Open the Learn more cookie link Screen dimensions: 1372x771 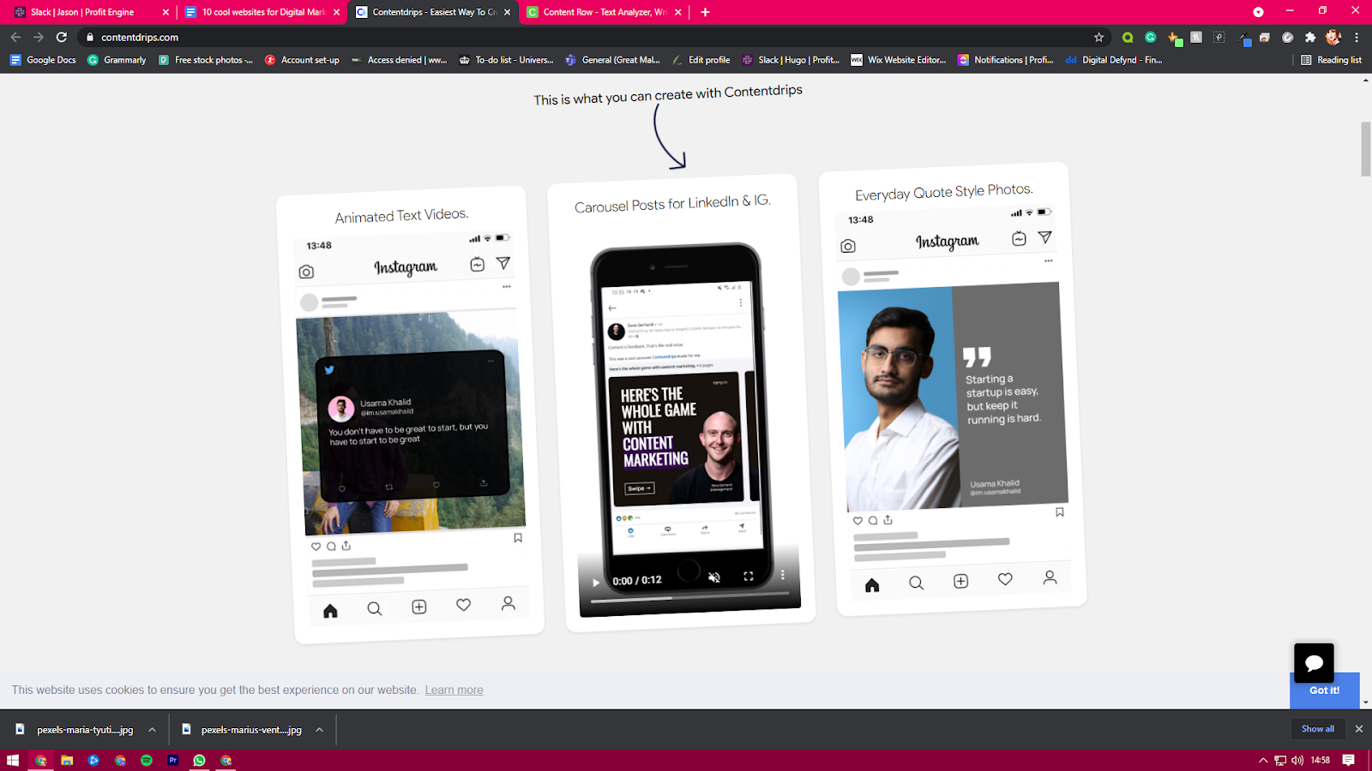[454, 690]
